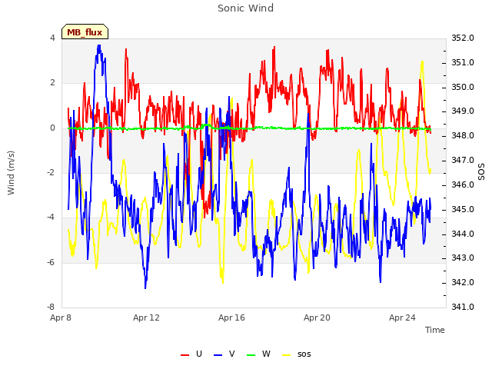
Task: Click the right-side SOS axis title
Action: tap(481, 172)
